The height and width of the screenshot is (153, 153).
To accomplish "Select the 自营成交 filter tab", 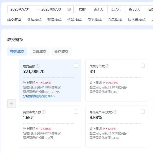I will [39, 52].
